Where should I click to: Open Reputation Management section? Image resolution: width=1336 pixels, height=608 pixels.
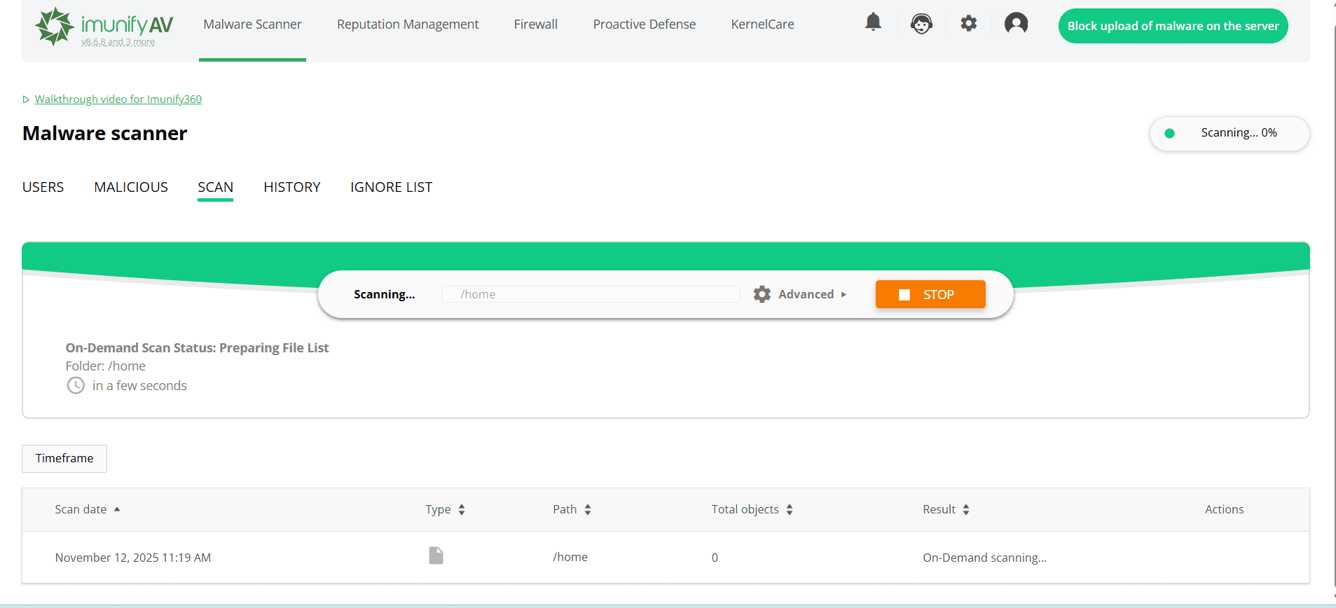click(408, 25)
